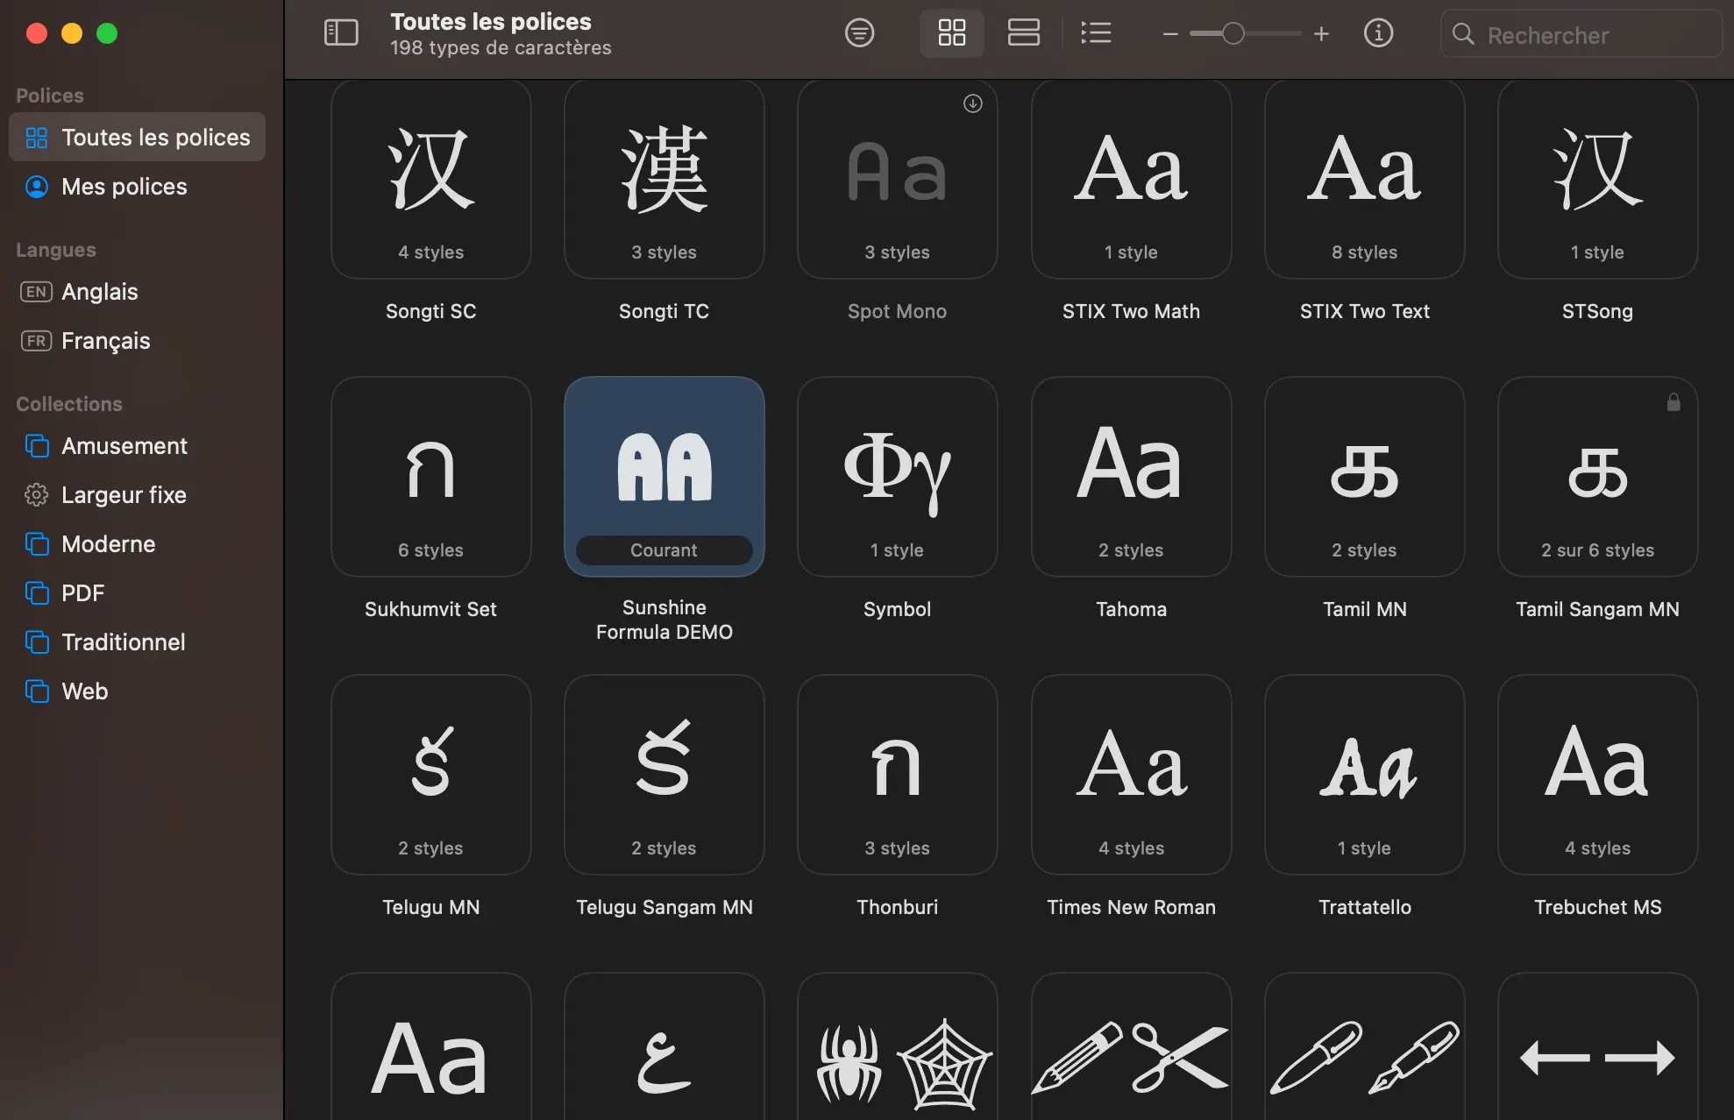Viewport: 1734px width, 1120px height.
Task: Open the PDF collection
Action: [x=137, y=593]
